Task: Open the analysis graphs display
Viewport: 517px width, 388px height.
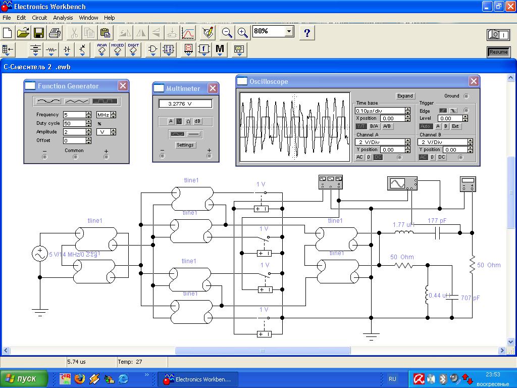Action: click(188, 33)
